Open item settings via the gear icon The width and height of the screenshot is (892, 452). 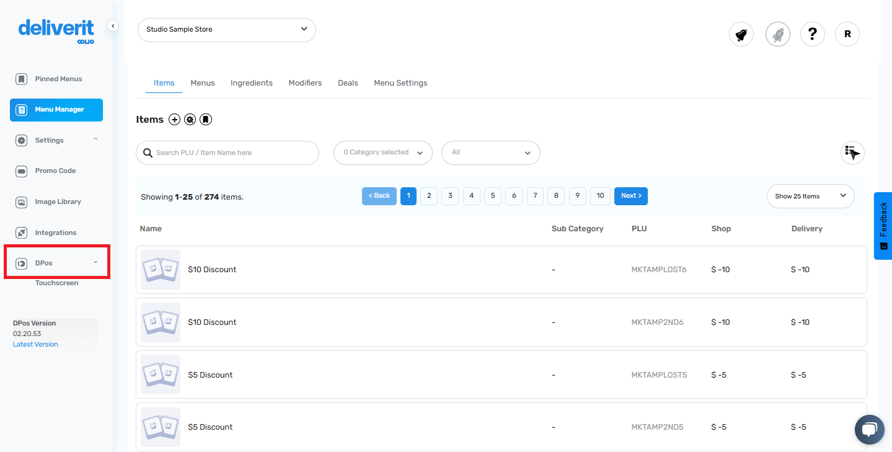(190, 119)
